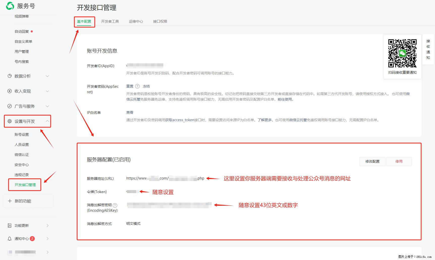The height and width of the screenshot is (260, 435).
Task: Expand the 数据分析 section
Action: coord(47,76)
